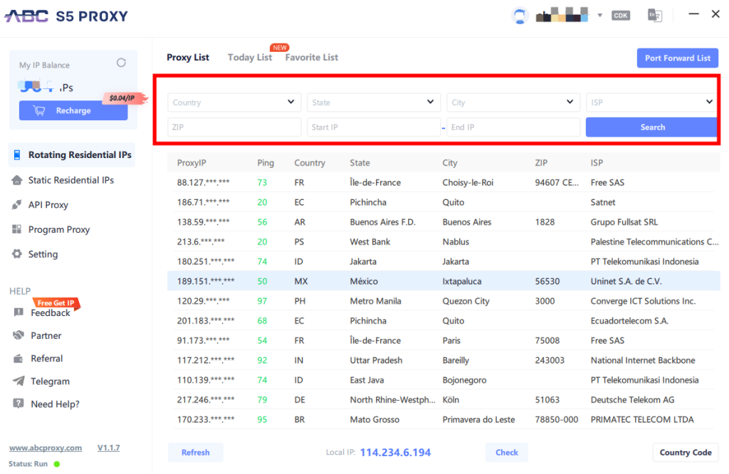Switch to the Favorite List tab
The image size is (729, 474).
[x=312, y=57]
